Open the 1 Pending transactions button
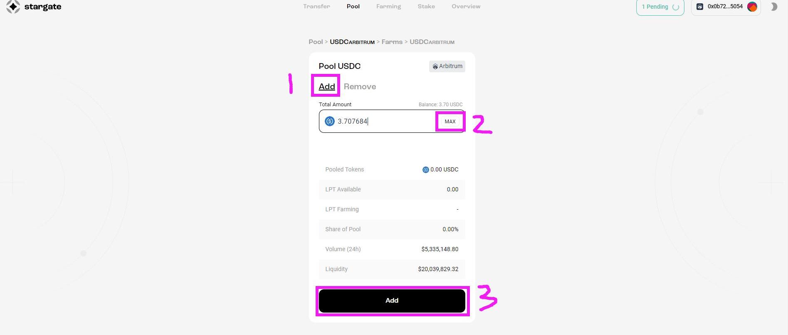788x335 pixels. [660, 7]
